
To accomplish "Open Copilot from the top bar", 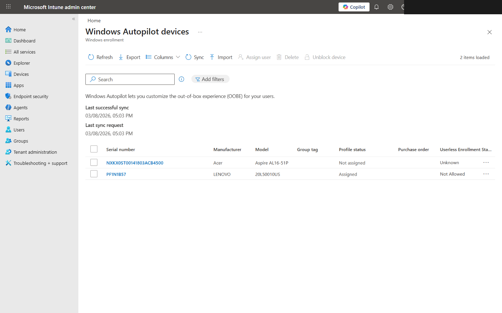I will (x=354, y=7).
